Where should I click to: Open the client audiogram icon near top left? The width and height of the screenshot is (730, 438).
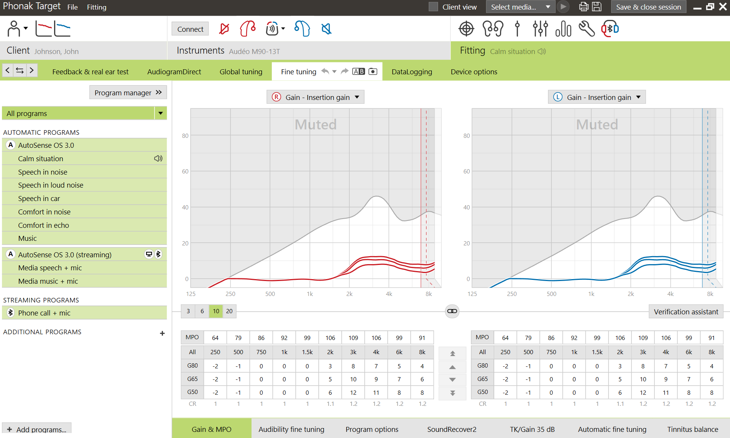click(53, 28)
